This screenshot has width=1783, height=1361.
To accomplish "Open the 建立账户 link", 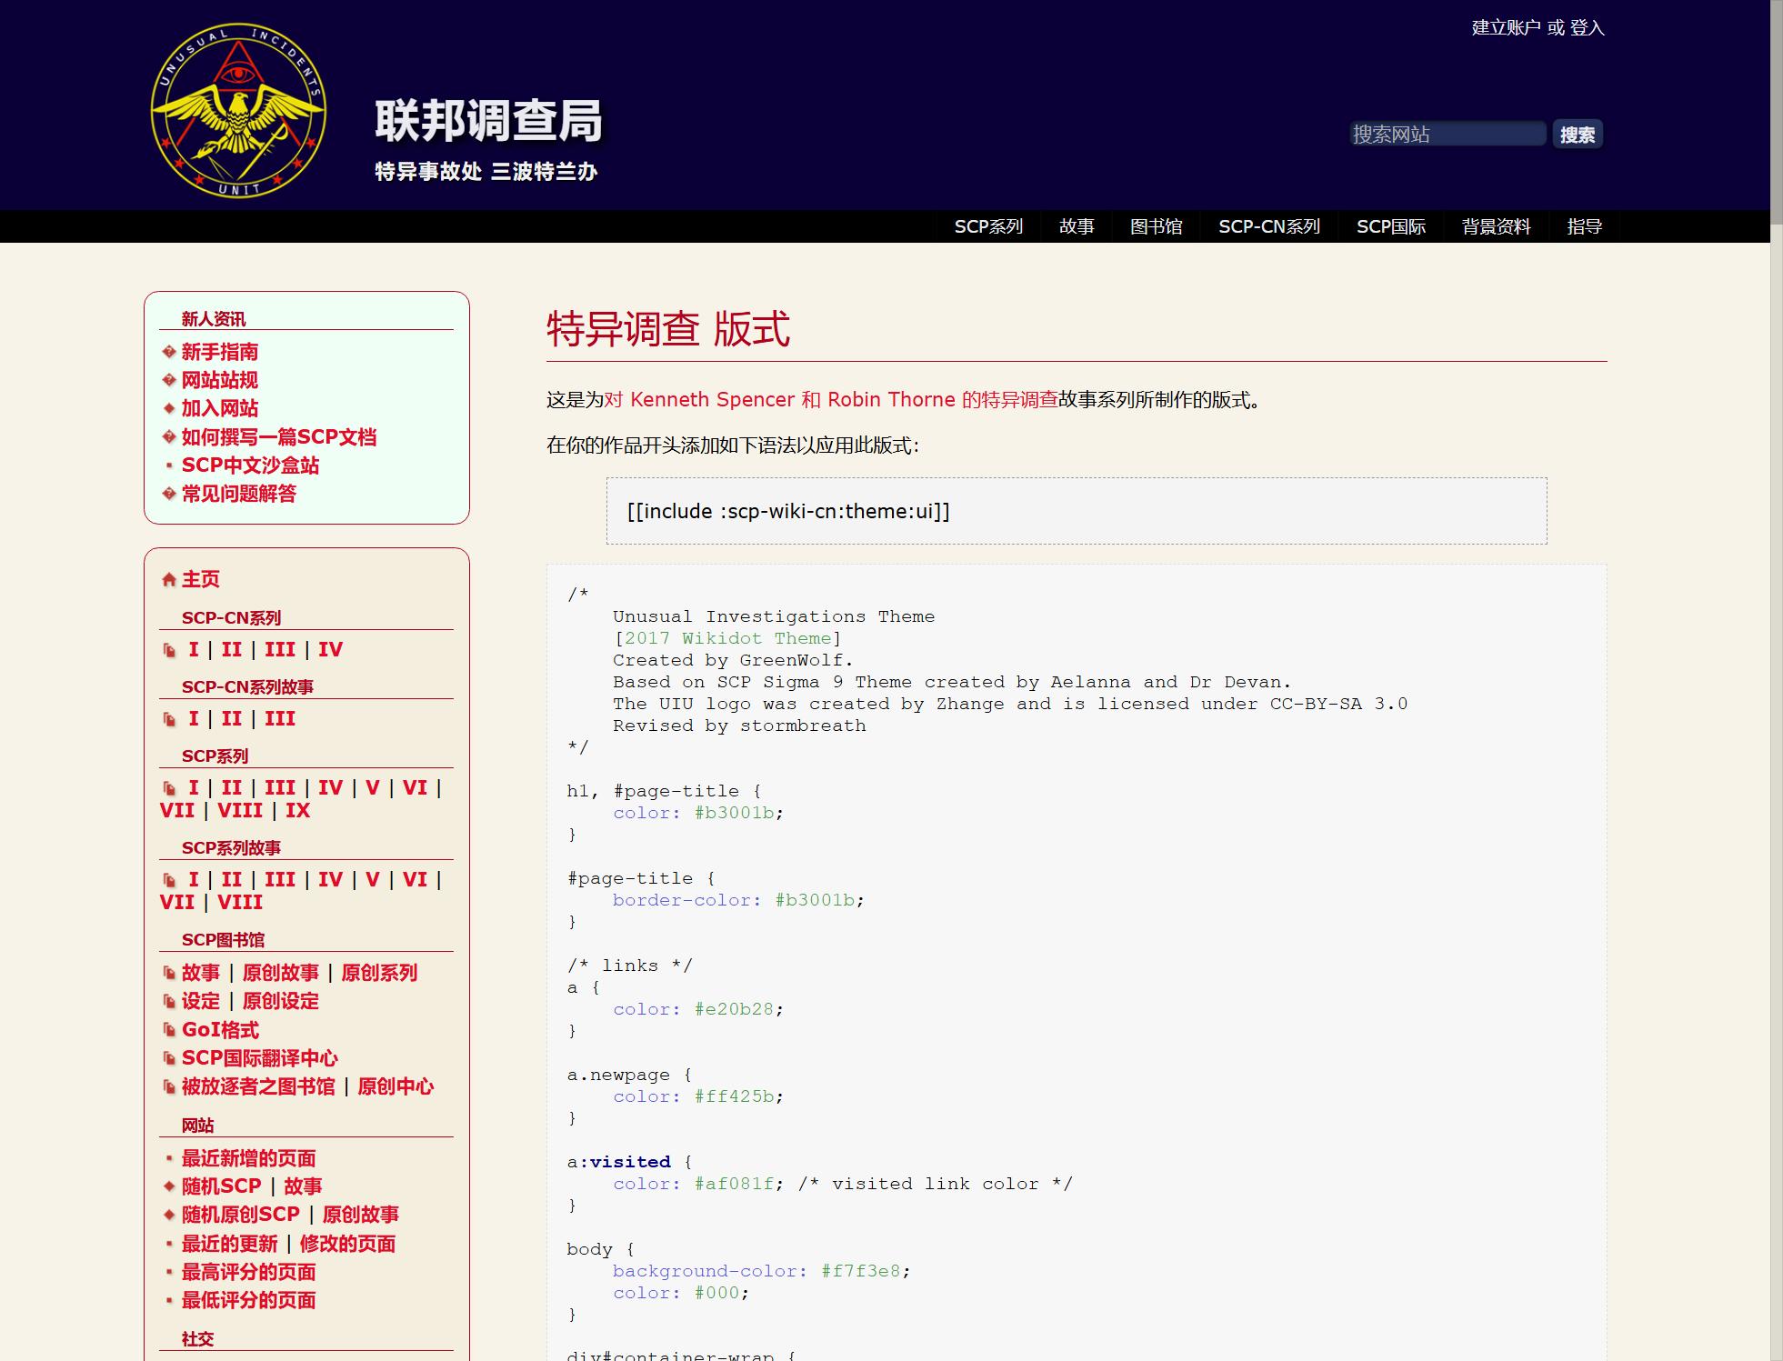I will pos(1506,28).
